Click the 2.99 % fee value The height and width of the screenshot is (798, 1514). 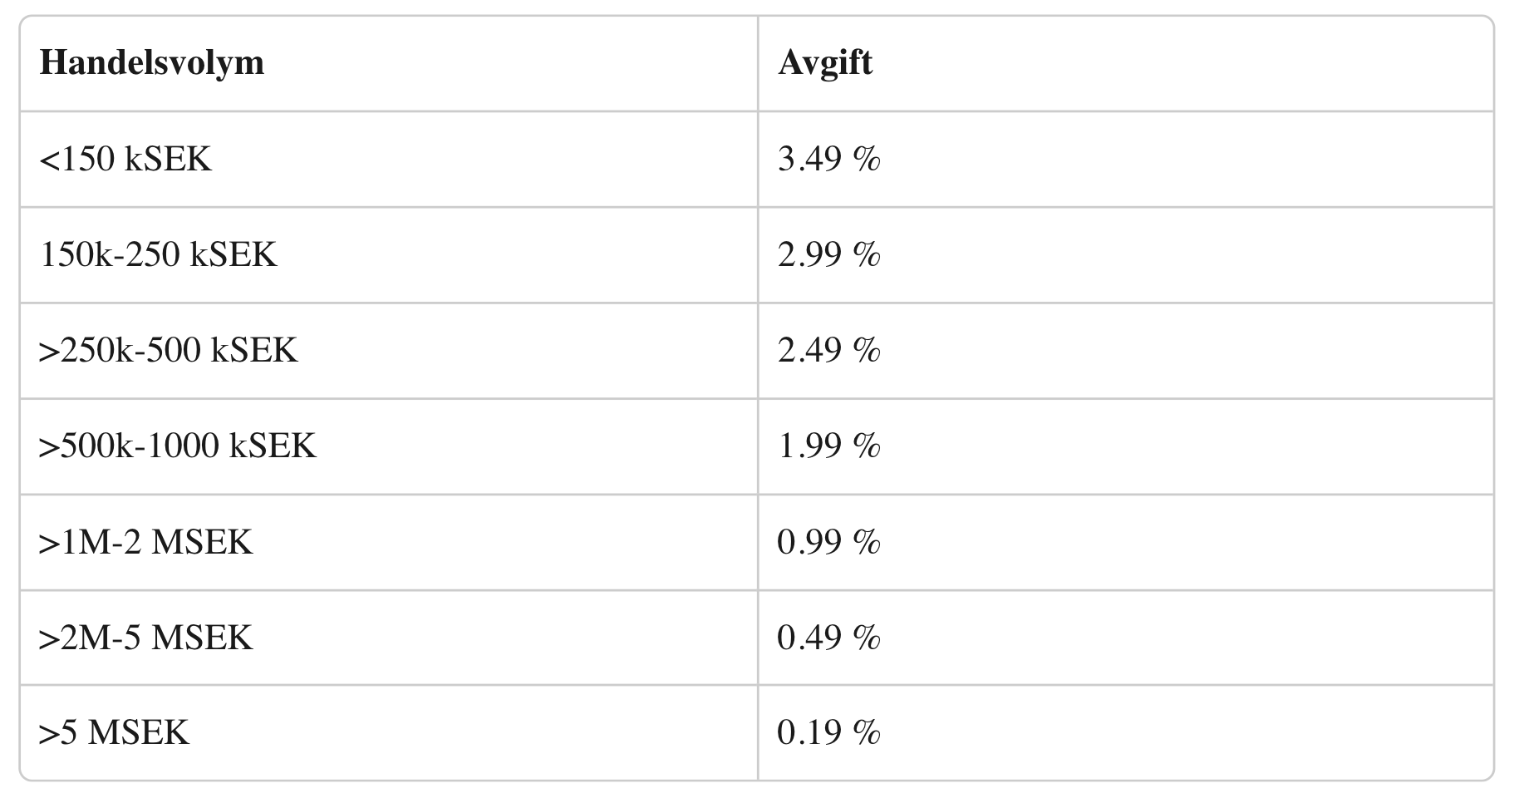click(828, 254)
